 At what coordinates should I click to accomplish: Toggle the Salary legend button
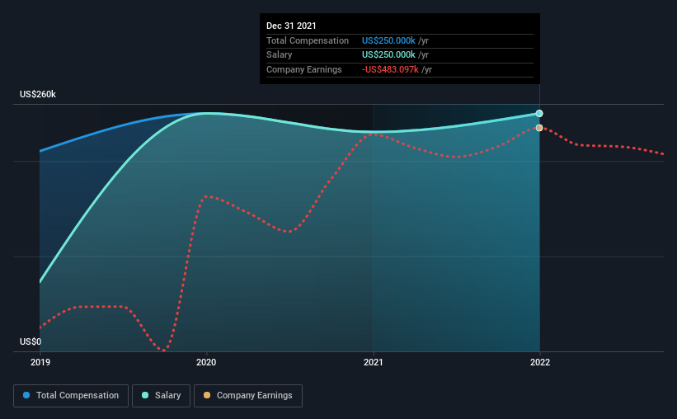point(161,396)
